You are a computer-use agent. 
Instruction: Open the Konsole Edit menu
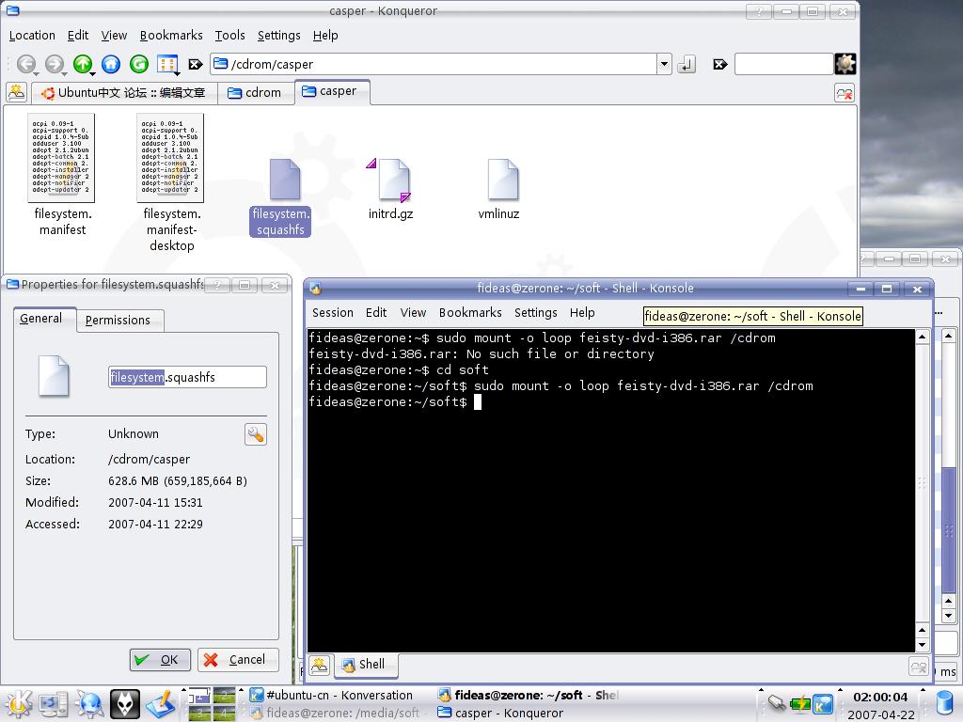click(376, 313)
